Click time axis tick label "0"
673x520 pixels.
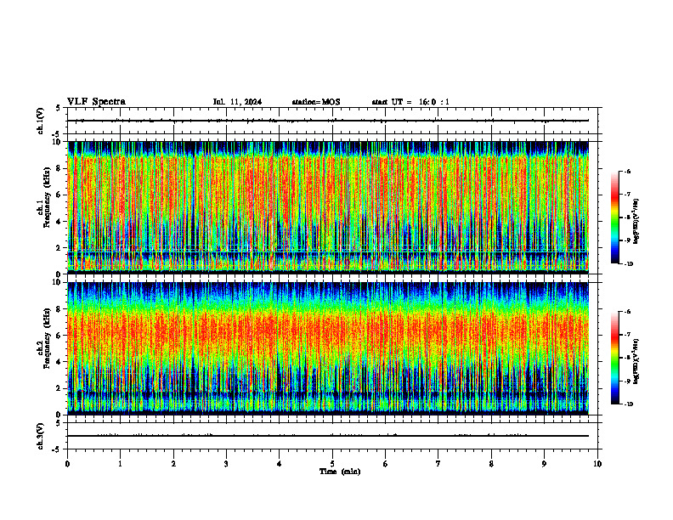67,464
